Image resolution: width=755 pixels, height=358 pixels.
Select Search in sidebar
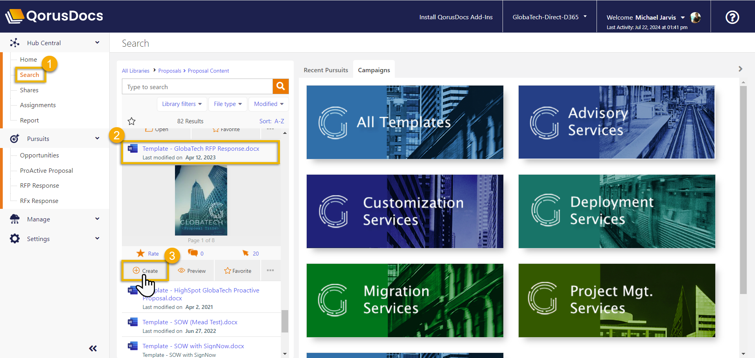[x=29, y=75]
